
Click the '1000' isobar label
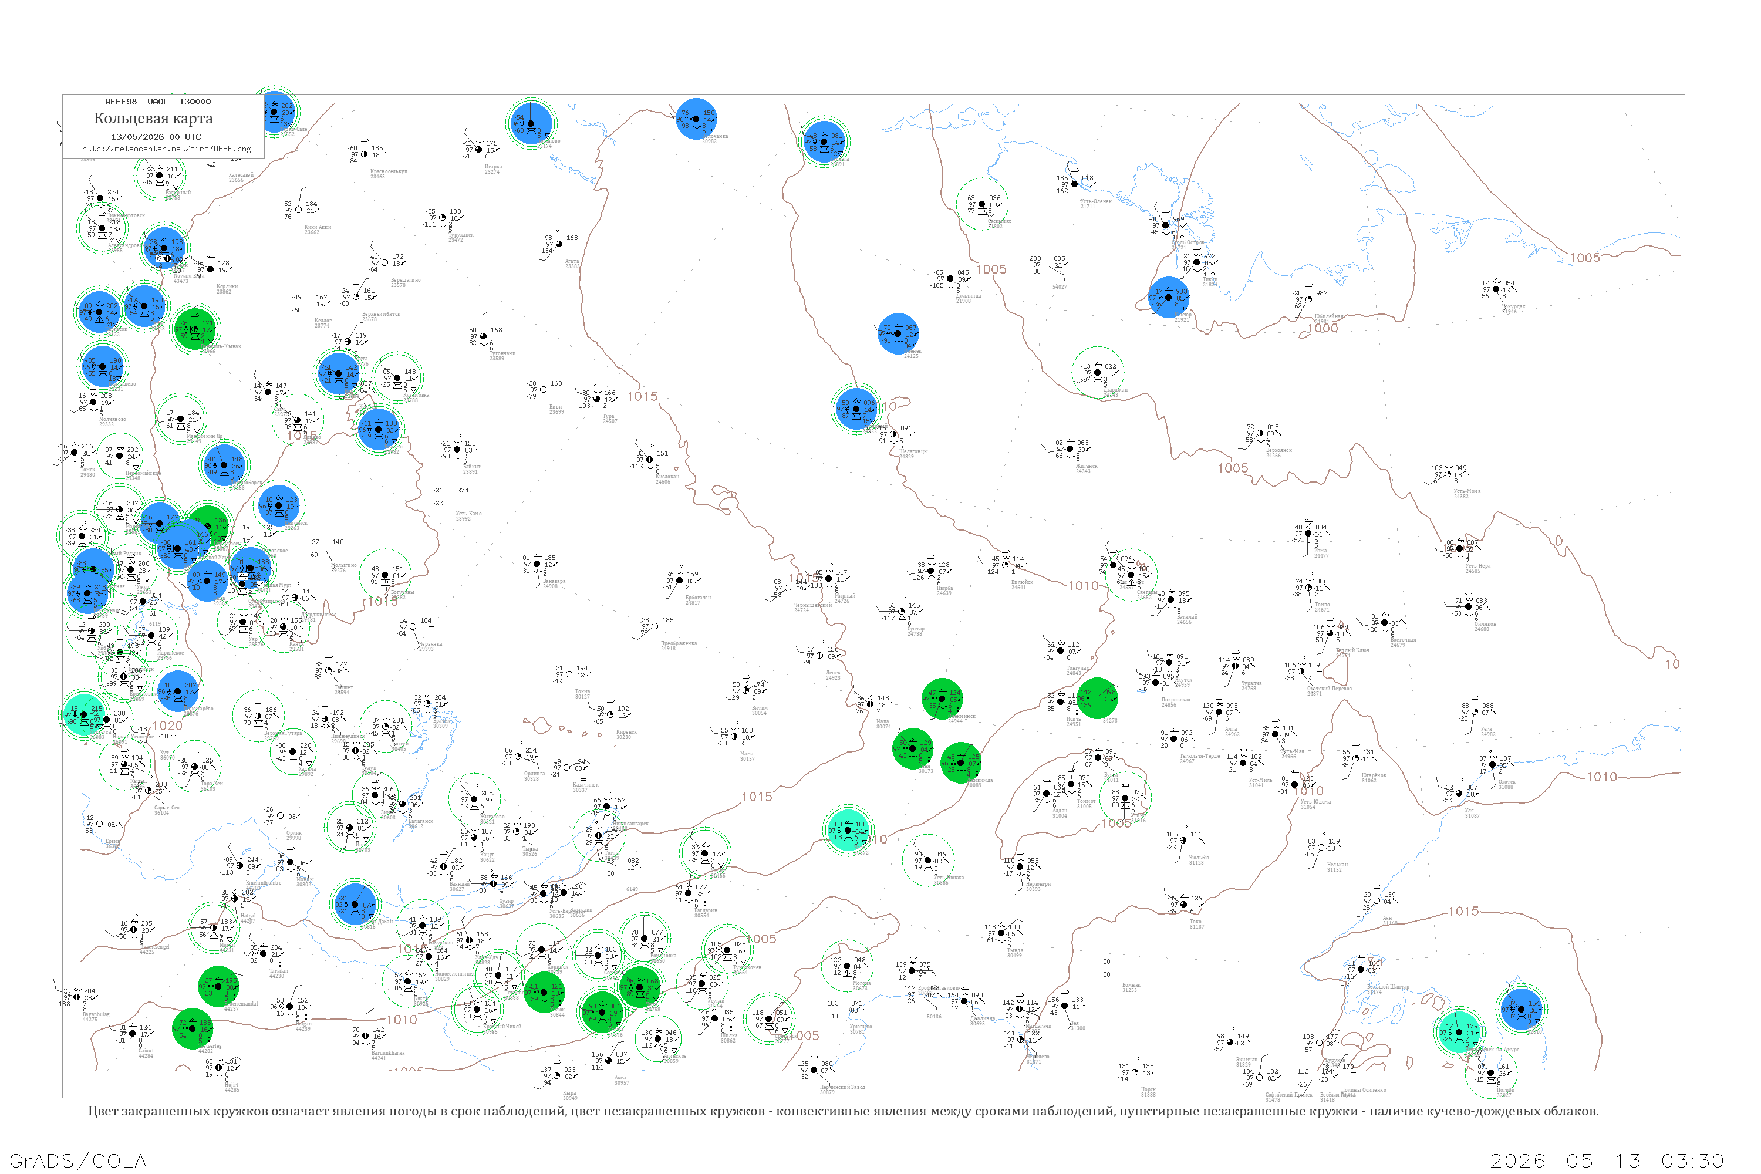1323,328
